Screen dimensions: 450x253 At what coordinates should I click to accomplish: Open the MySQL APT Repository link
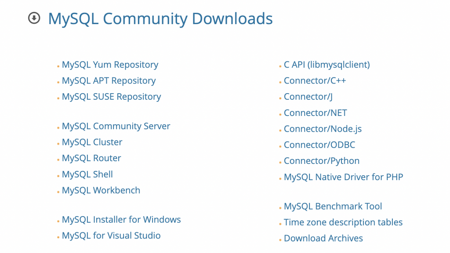click(109, 81)
